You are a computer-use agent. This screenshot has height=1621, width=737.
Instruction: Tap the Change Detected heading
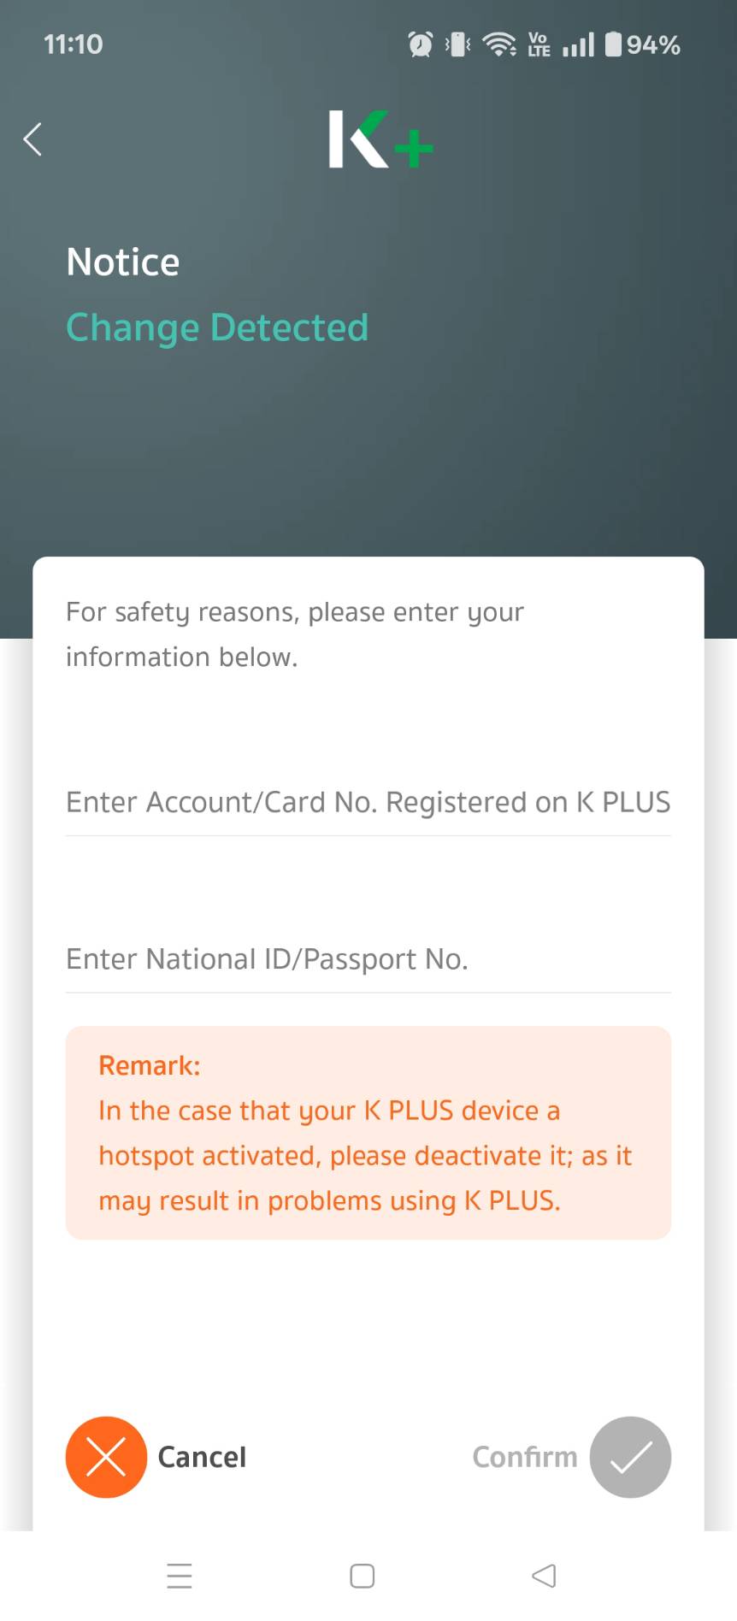tap(217, 327)
